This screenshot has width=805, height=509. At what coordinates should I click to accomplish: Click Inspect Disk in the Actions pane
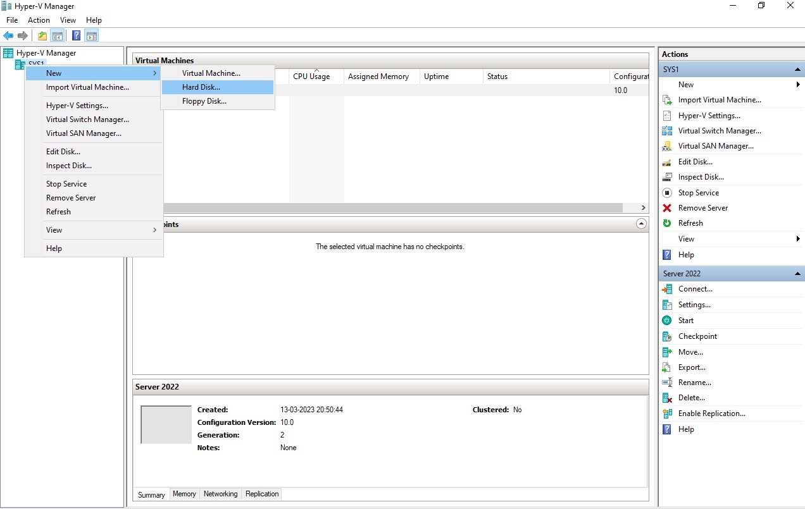[x=701, y=177]
